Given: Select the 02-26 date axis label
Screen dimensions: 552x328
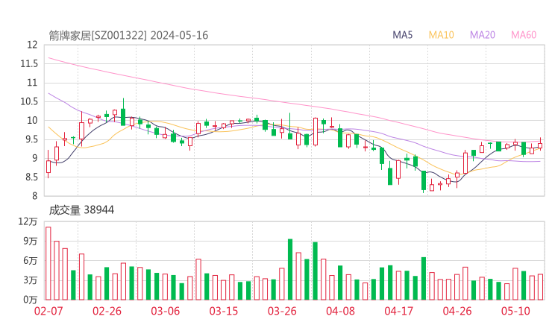Looking at the screenshot, I should coord(107,311).
